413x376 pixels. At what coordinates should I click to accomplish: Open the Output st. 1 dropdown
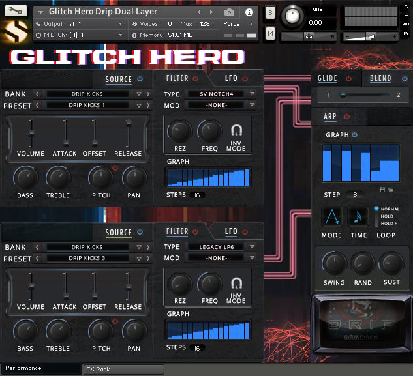pyautogui.click(x=120, y=23)
